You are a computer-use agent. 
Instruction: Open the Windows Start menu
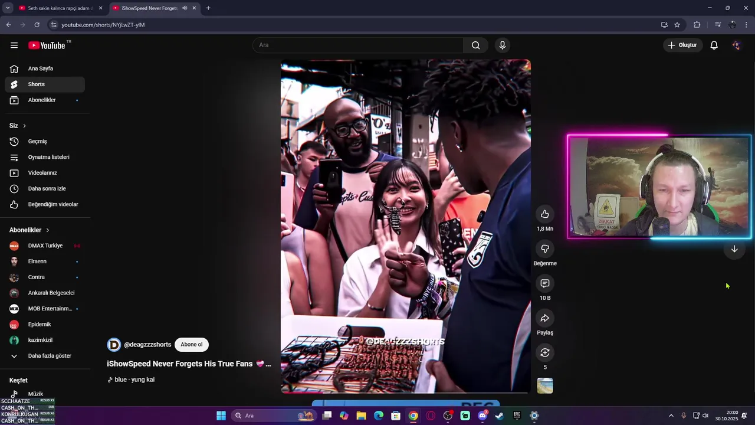(221, 416)
